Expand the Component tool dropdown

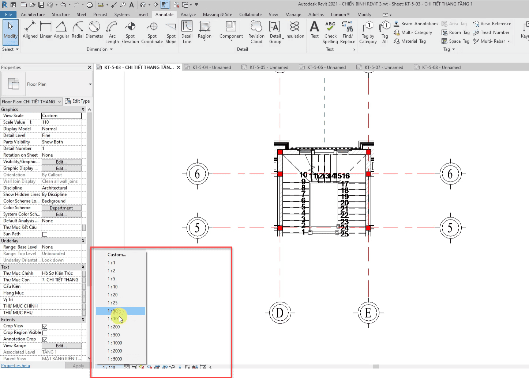tap(231, 40)
